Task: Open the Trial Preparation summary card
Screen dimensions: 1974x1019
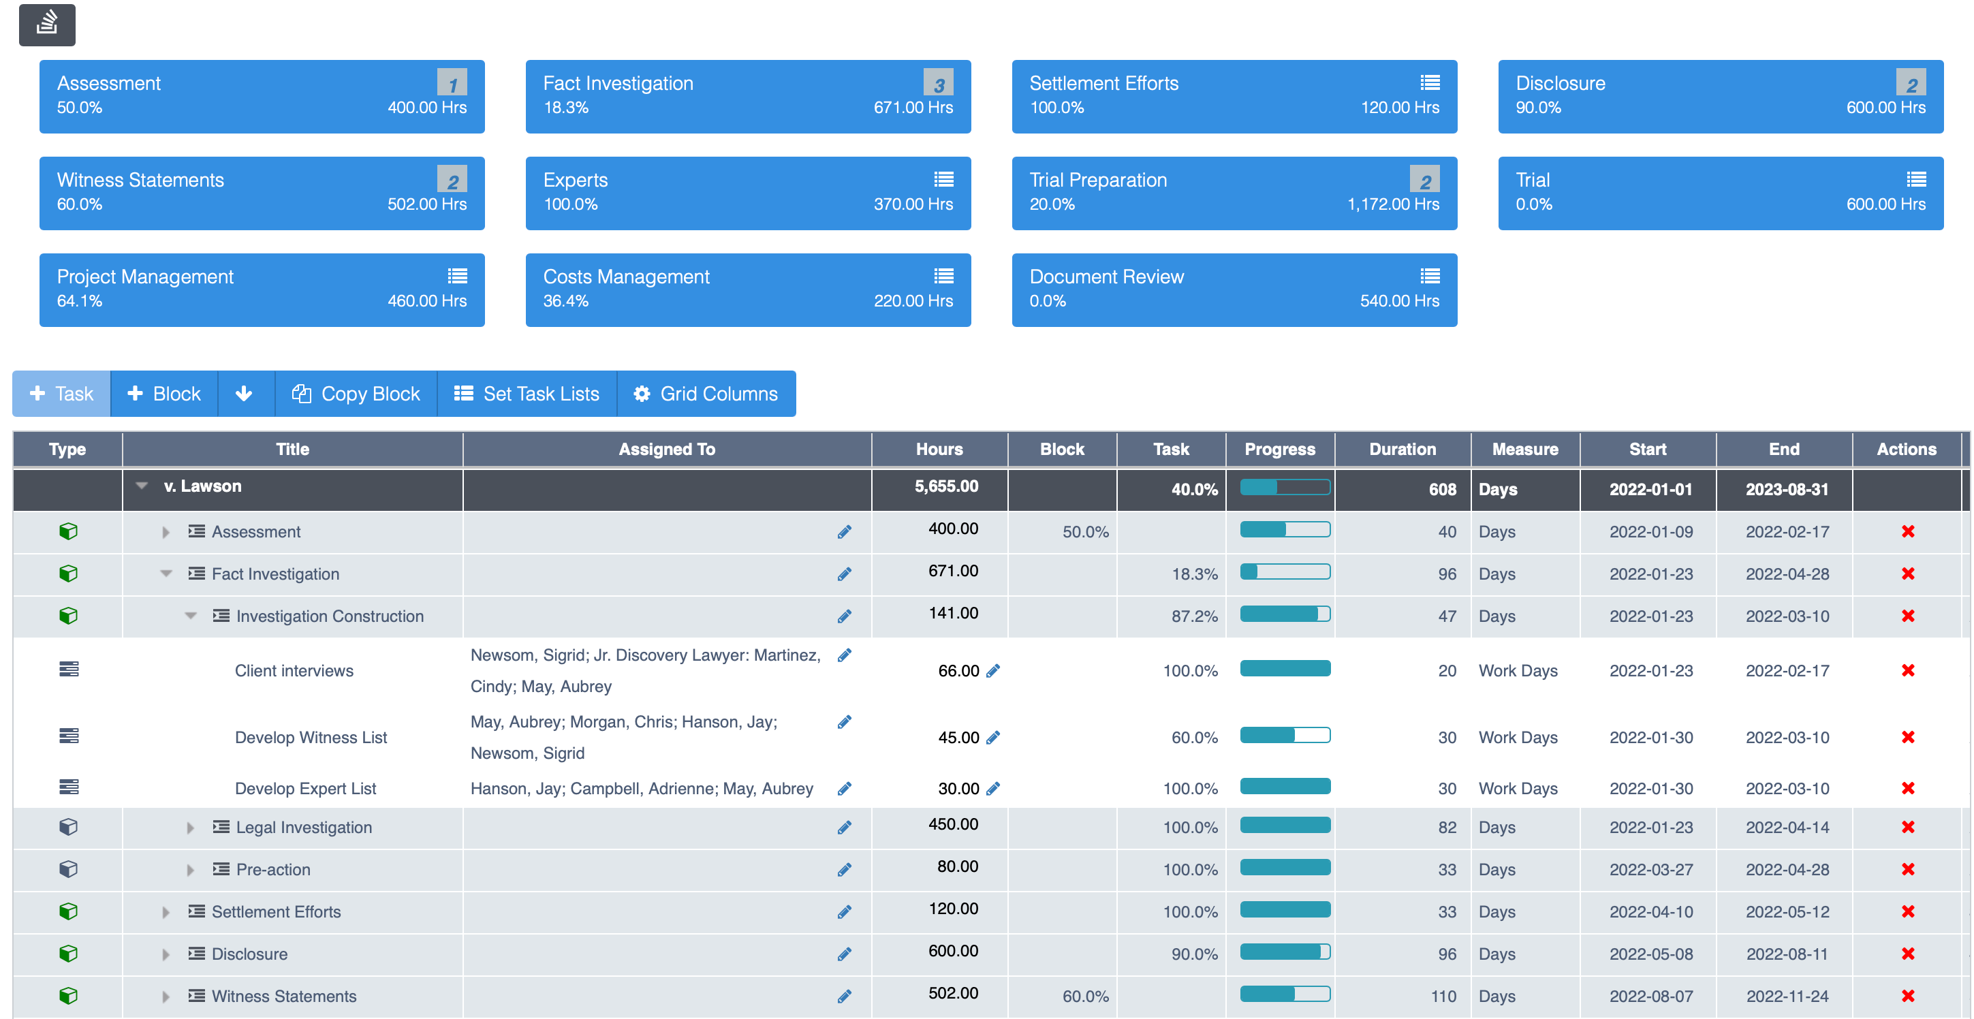Action: (1234, 193)
